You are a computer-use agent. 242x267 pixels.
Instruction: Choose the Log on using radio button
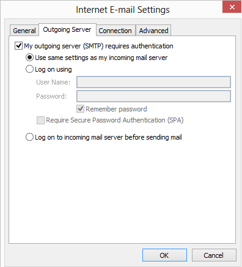29,69
